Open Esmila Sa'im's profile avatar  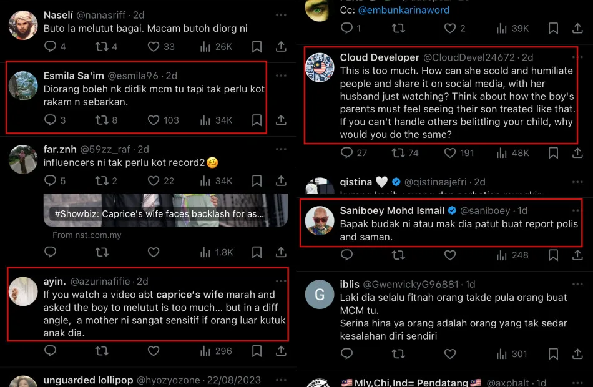[23, 86]
